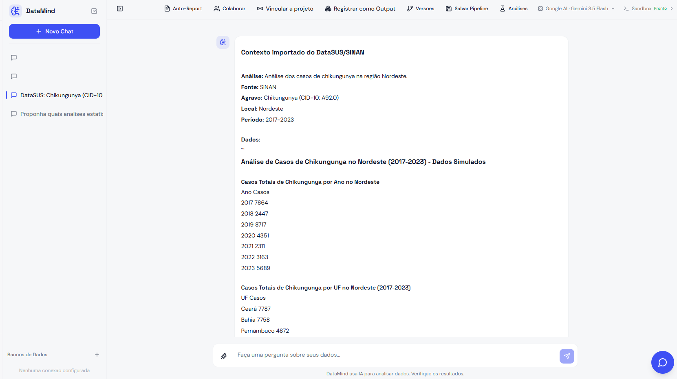
Task: Open the Gemini 3.5 Flash model dropdown
Action: (x=576, y=9)
